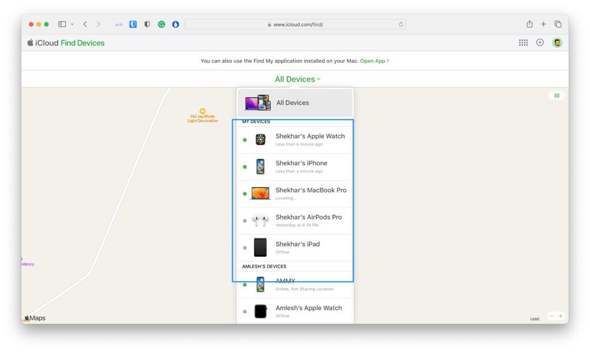Open the Bitwarden extension icon
The image size is (590, 352).
point(133,24)
